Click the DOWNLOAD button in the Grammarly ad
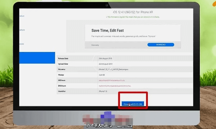 [160, 45]
